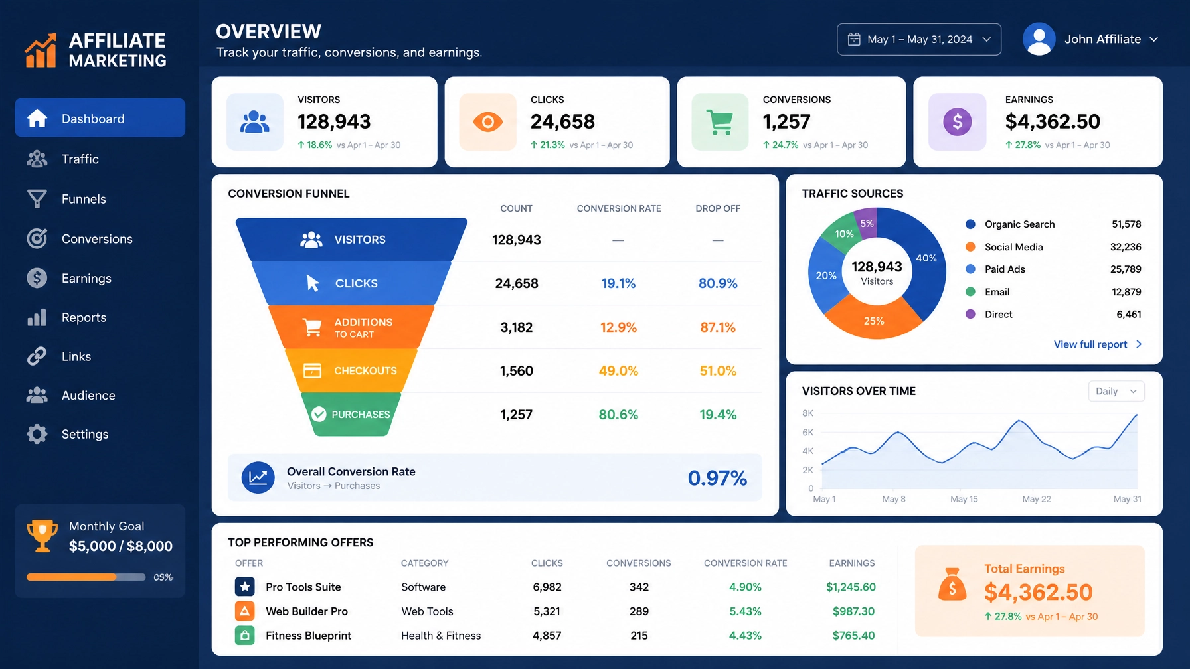Click the Earnings column header in offers table
This screenshot has width=1190, height=669.
[x=852, y=563]
